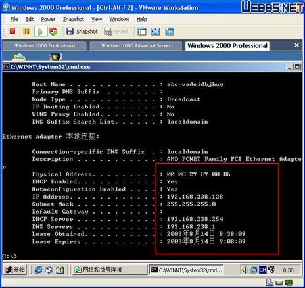Screen dimensions: 305x288
Task: Click the VMware status bar CD drive icon
Action: tap(279, 283)
